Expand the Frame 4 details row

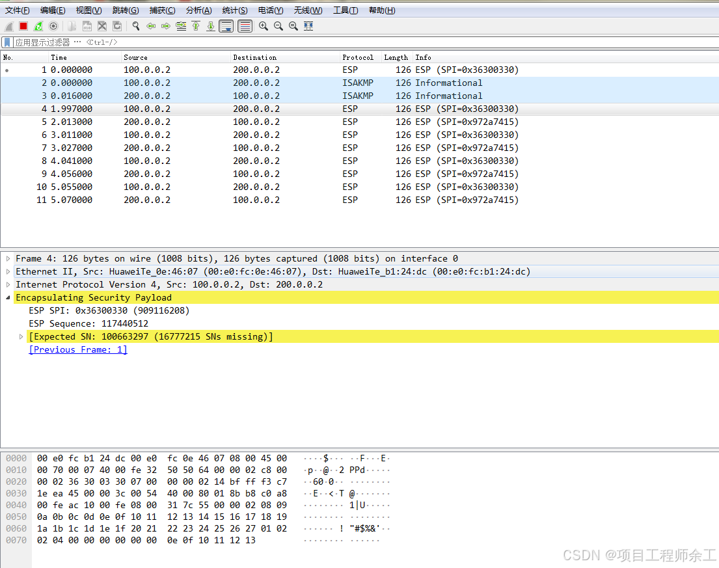click(x=8, y=258)
